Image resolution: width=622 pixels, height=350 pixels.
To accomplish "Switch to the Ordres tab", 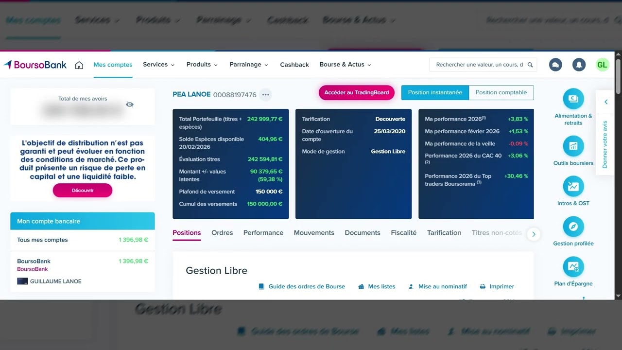I will point(222,233).
